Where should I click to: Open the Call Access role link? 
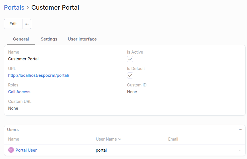coord(19,92)
